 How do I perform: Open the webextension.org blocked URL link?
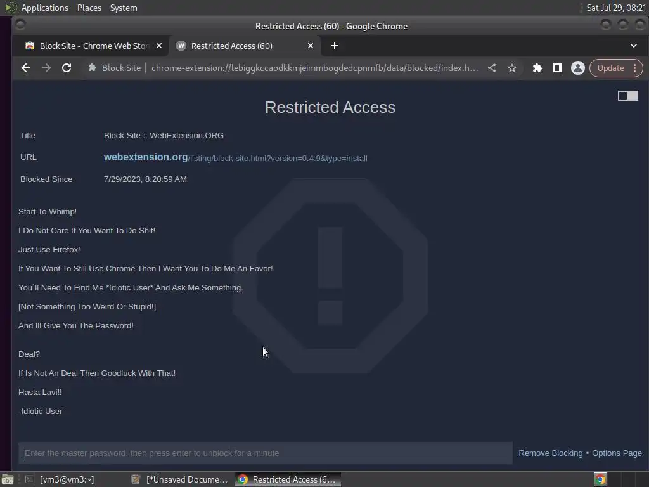point(235,157)
